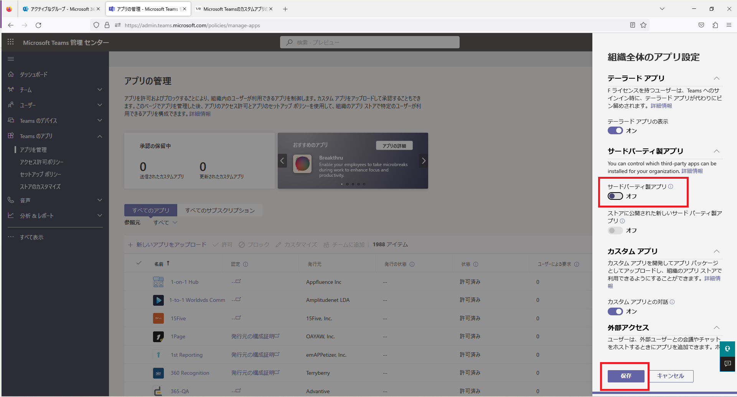Turn off カスタム アプリとの対話 toggle

pos(615,311)
